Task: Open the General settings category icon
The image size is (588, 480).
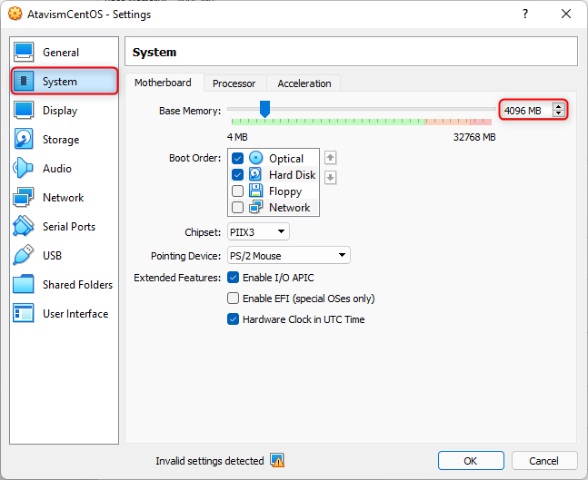Action: pyautogui.click(x=24, y=53)
